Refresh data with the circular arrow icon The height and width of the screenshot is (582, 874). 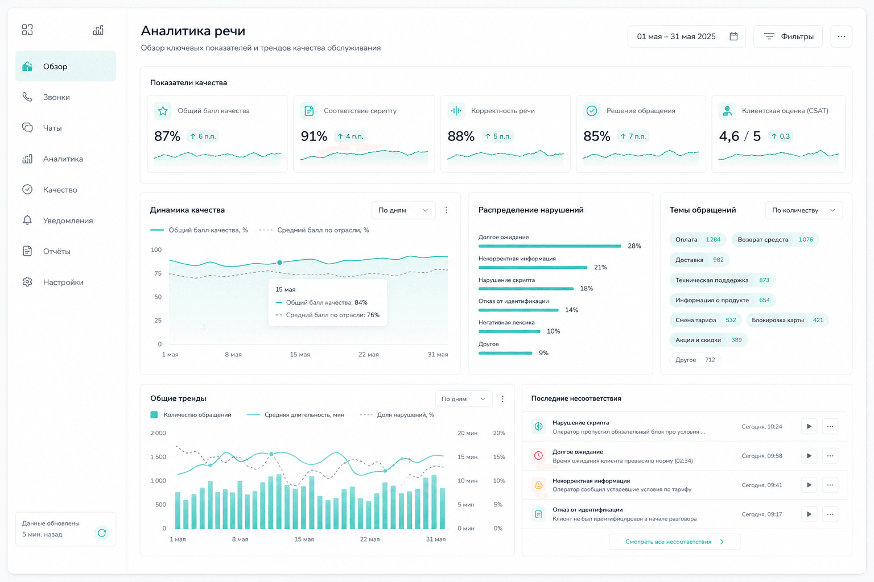click(102, 533)
